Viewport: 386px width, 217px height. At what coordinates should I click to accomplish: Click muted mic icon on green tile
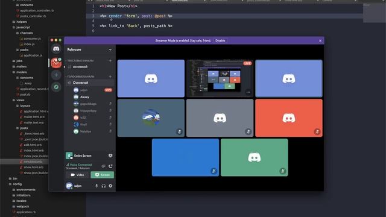point(283,171)
